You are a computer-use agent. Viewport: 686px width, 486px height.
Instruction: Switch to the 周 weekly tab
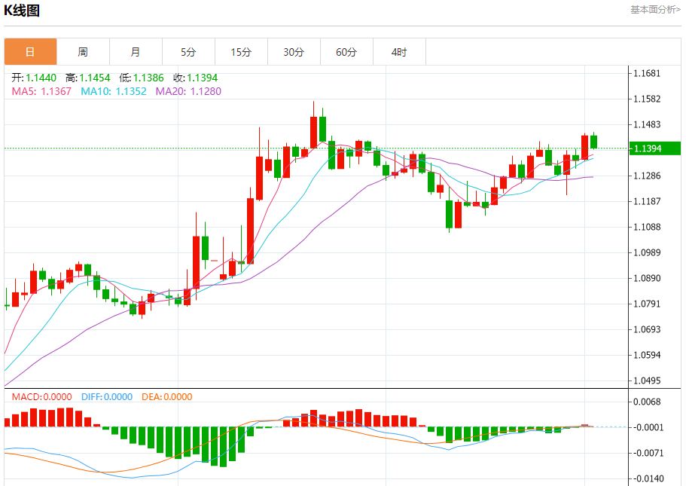(83, 52)
